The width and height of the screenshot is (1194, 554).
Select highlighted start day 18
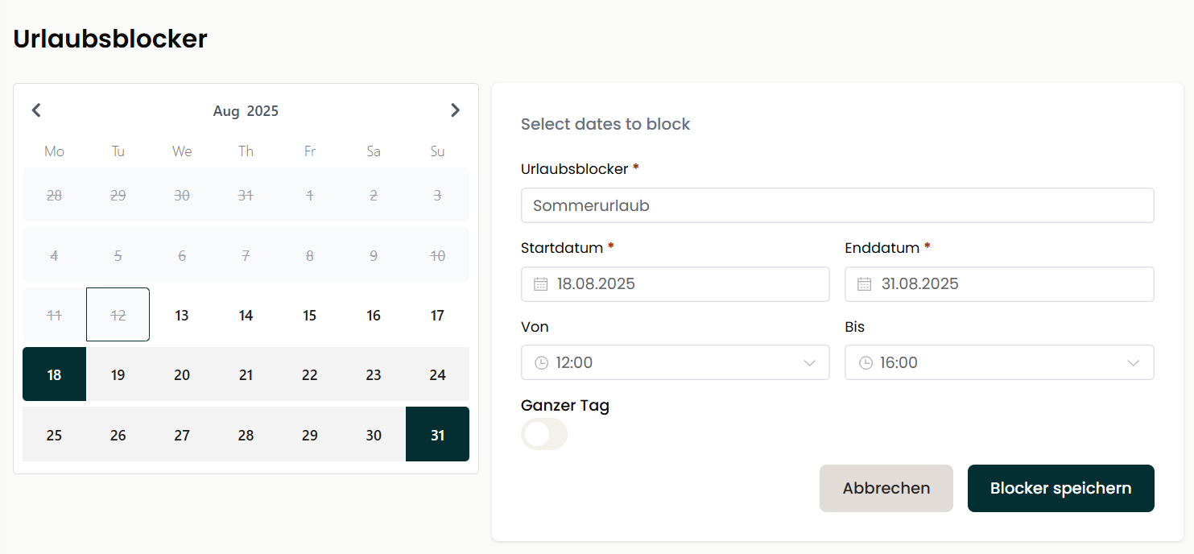54,374
